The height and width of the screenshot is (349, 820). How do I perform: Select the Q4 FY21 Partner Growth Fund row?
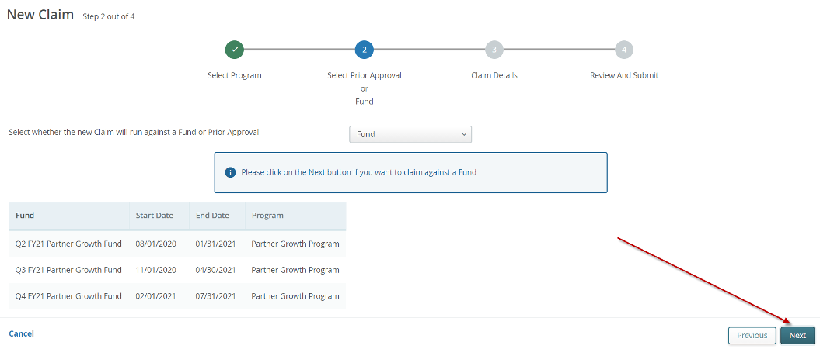[68, 296]
